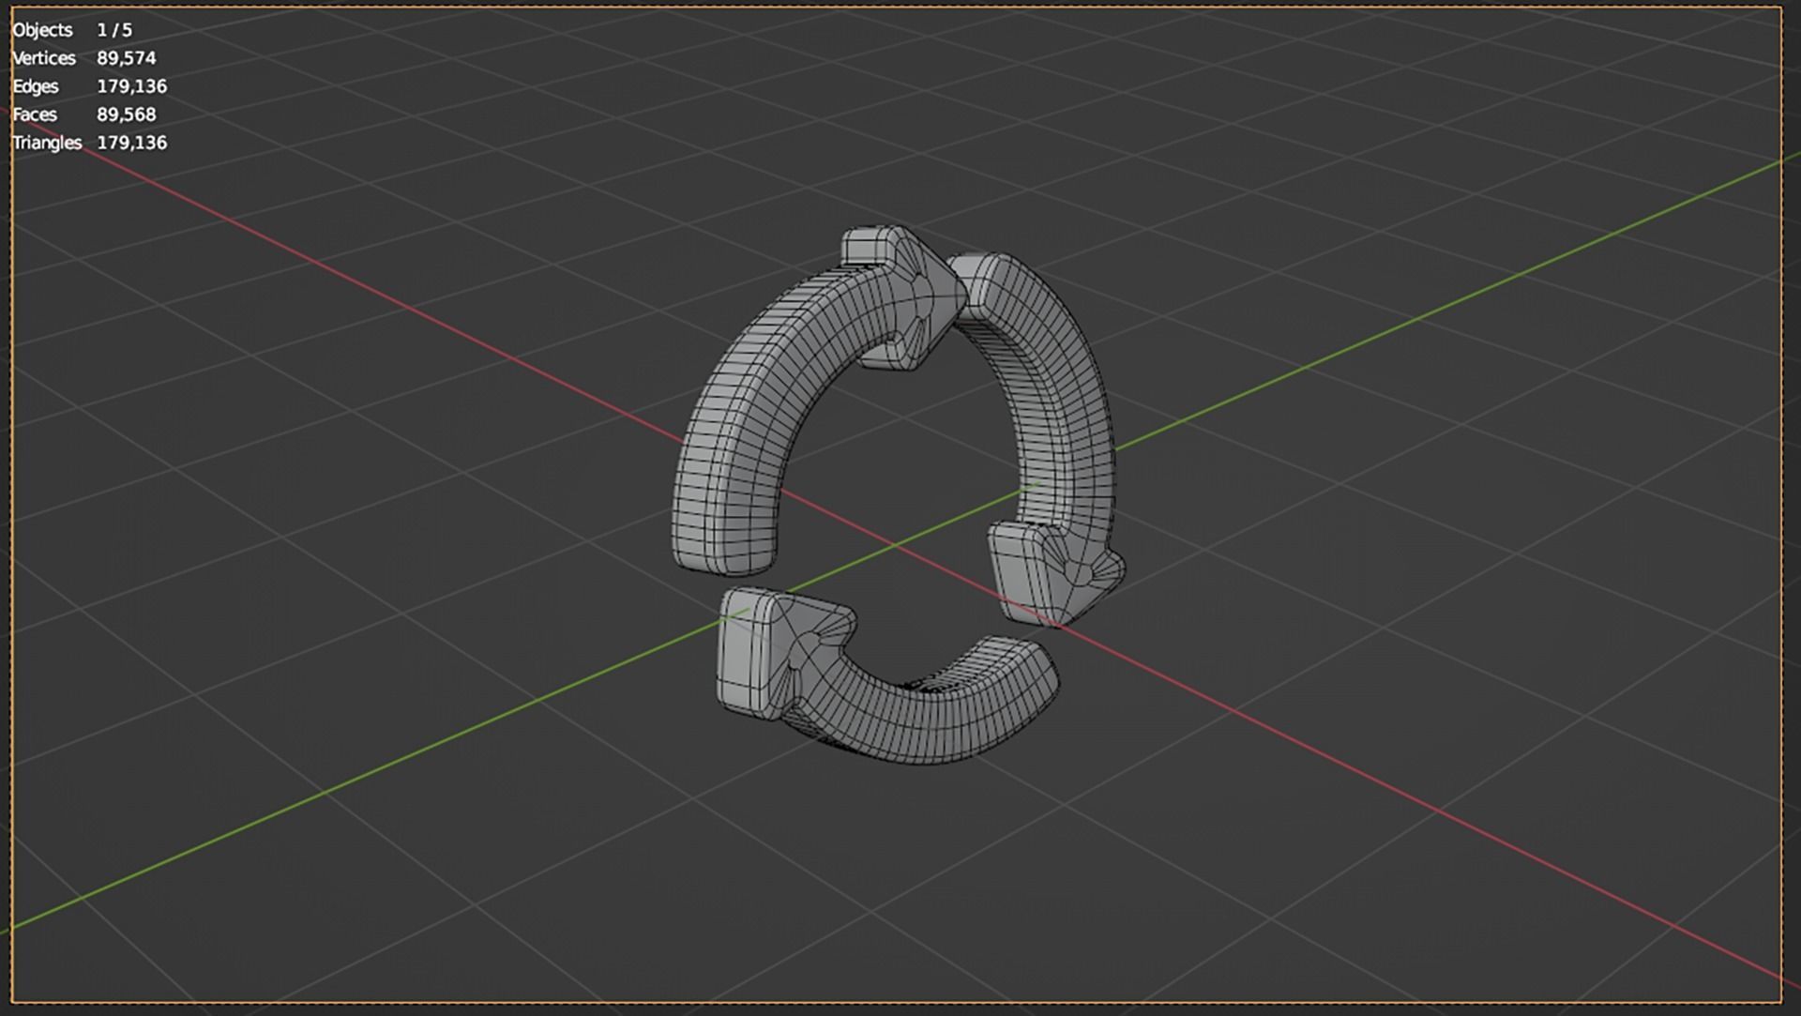Click the Faces 89,568 statistic
Viewport: 1801px width, 1016px height.
click(x=84, y=114)
